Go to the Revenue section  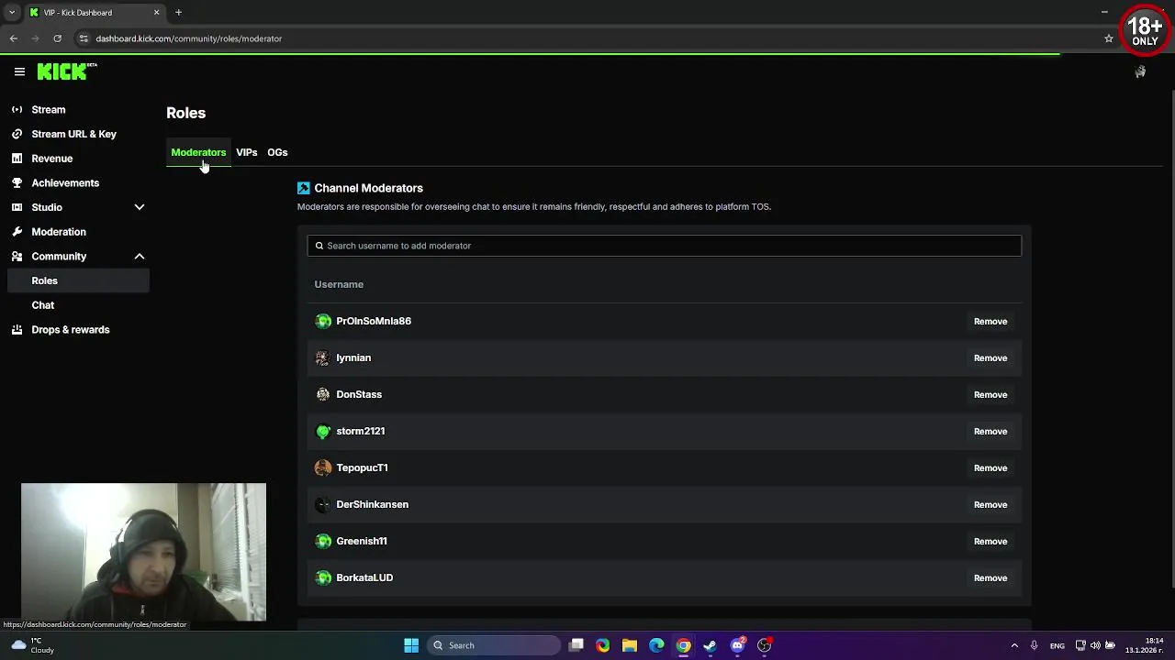(x=51, y=159)
